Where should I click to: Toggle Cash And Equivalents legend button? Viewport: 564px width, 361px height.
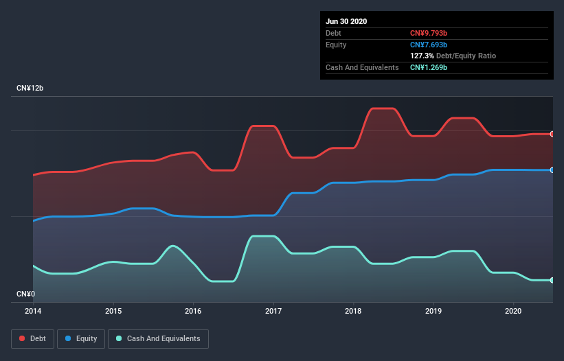[x=158, y=339]
